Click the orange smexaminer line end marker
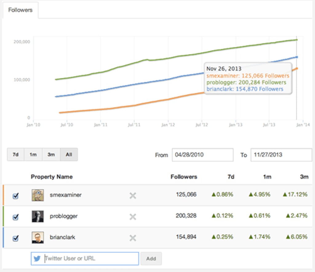315x272 pixels. pyautogui.click(x=297, y=69)
